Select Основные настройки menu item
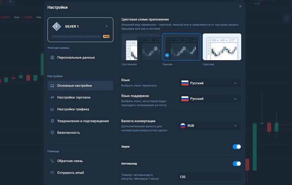 (80, 86)
